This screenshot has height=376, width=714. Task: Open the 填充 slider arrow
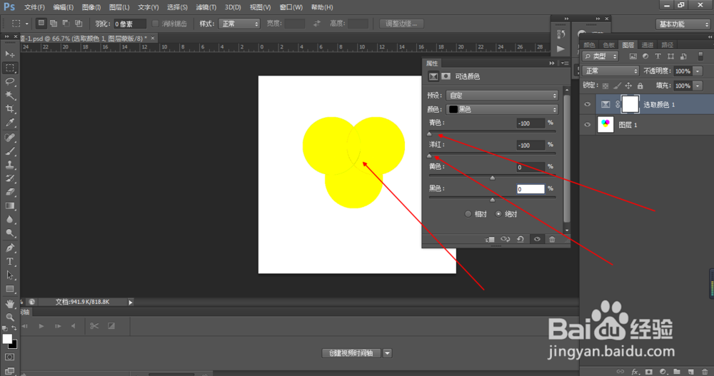coord(698,86)
